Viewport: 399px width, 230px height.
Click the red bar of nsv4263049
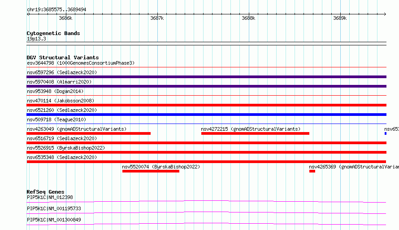pyautogui.click(x=89, y=133)
